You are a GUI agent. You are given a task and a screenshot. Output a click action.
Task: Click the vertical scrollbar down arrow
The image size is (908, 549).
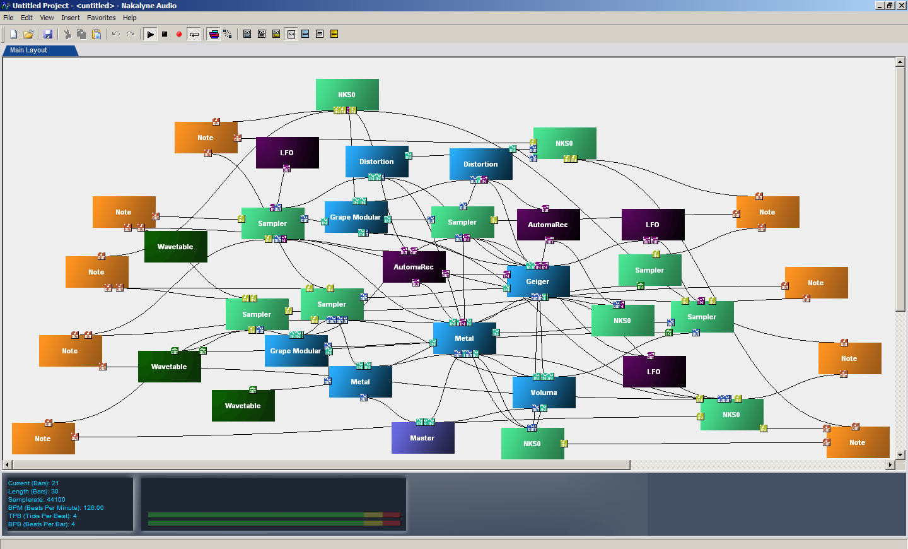pyautogui.click(x=900, y=454)
